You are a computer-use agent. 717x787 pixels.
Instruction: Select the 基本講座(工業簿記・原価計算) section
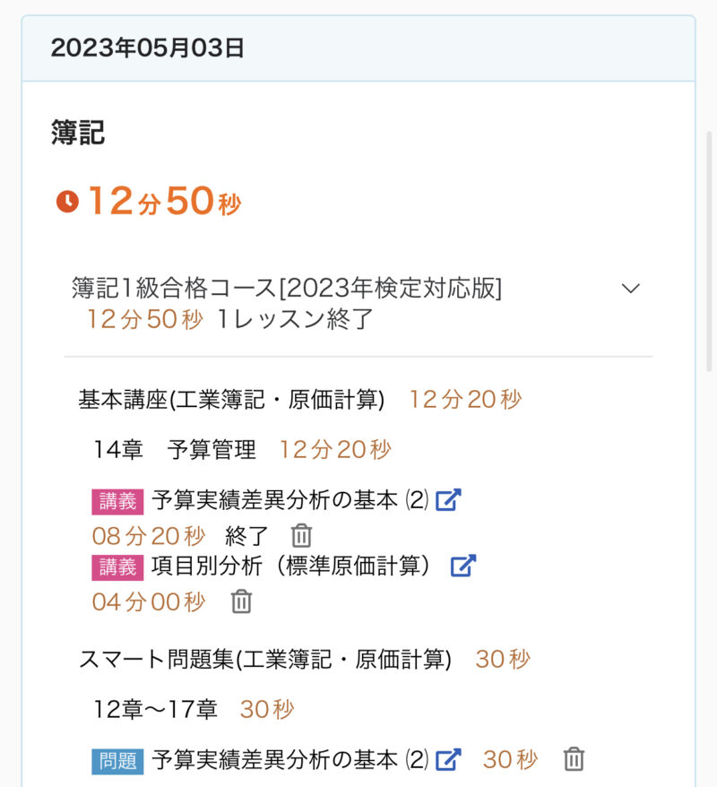coord(231,400)
